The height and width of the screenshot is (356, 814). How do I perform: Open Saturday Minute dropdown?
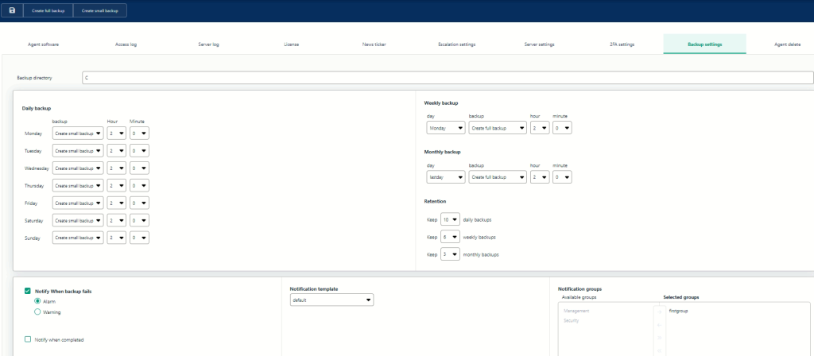click(140, 221)
